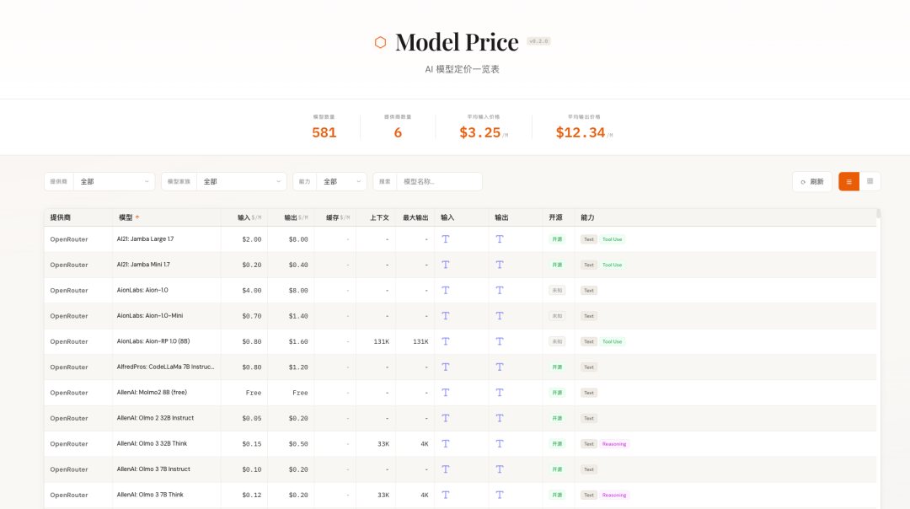Click the text output icon for Jamba Mini 1.7
The width and height of the screenshot is (910, 509).
pyautogui.click(x=500, y=265)
